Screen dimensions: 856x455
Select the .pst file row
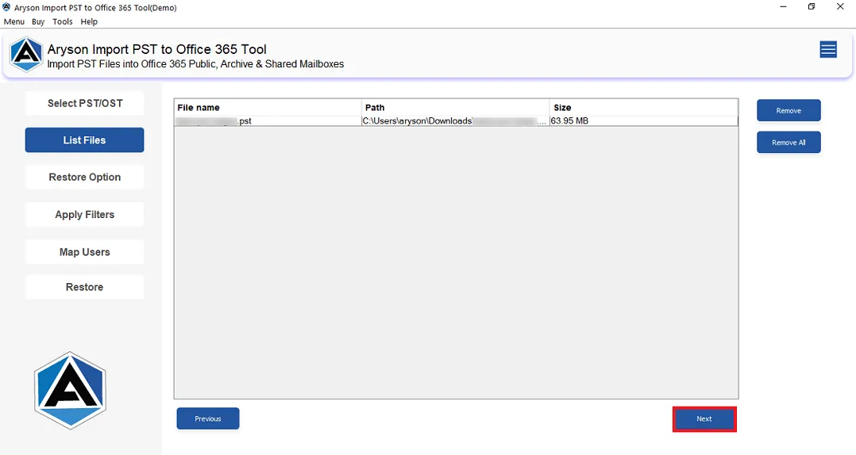tap(456, 121)
